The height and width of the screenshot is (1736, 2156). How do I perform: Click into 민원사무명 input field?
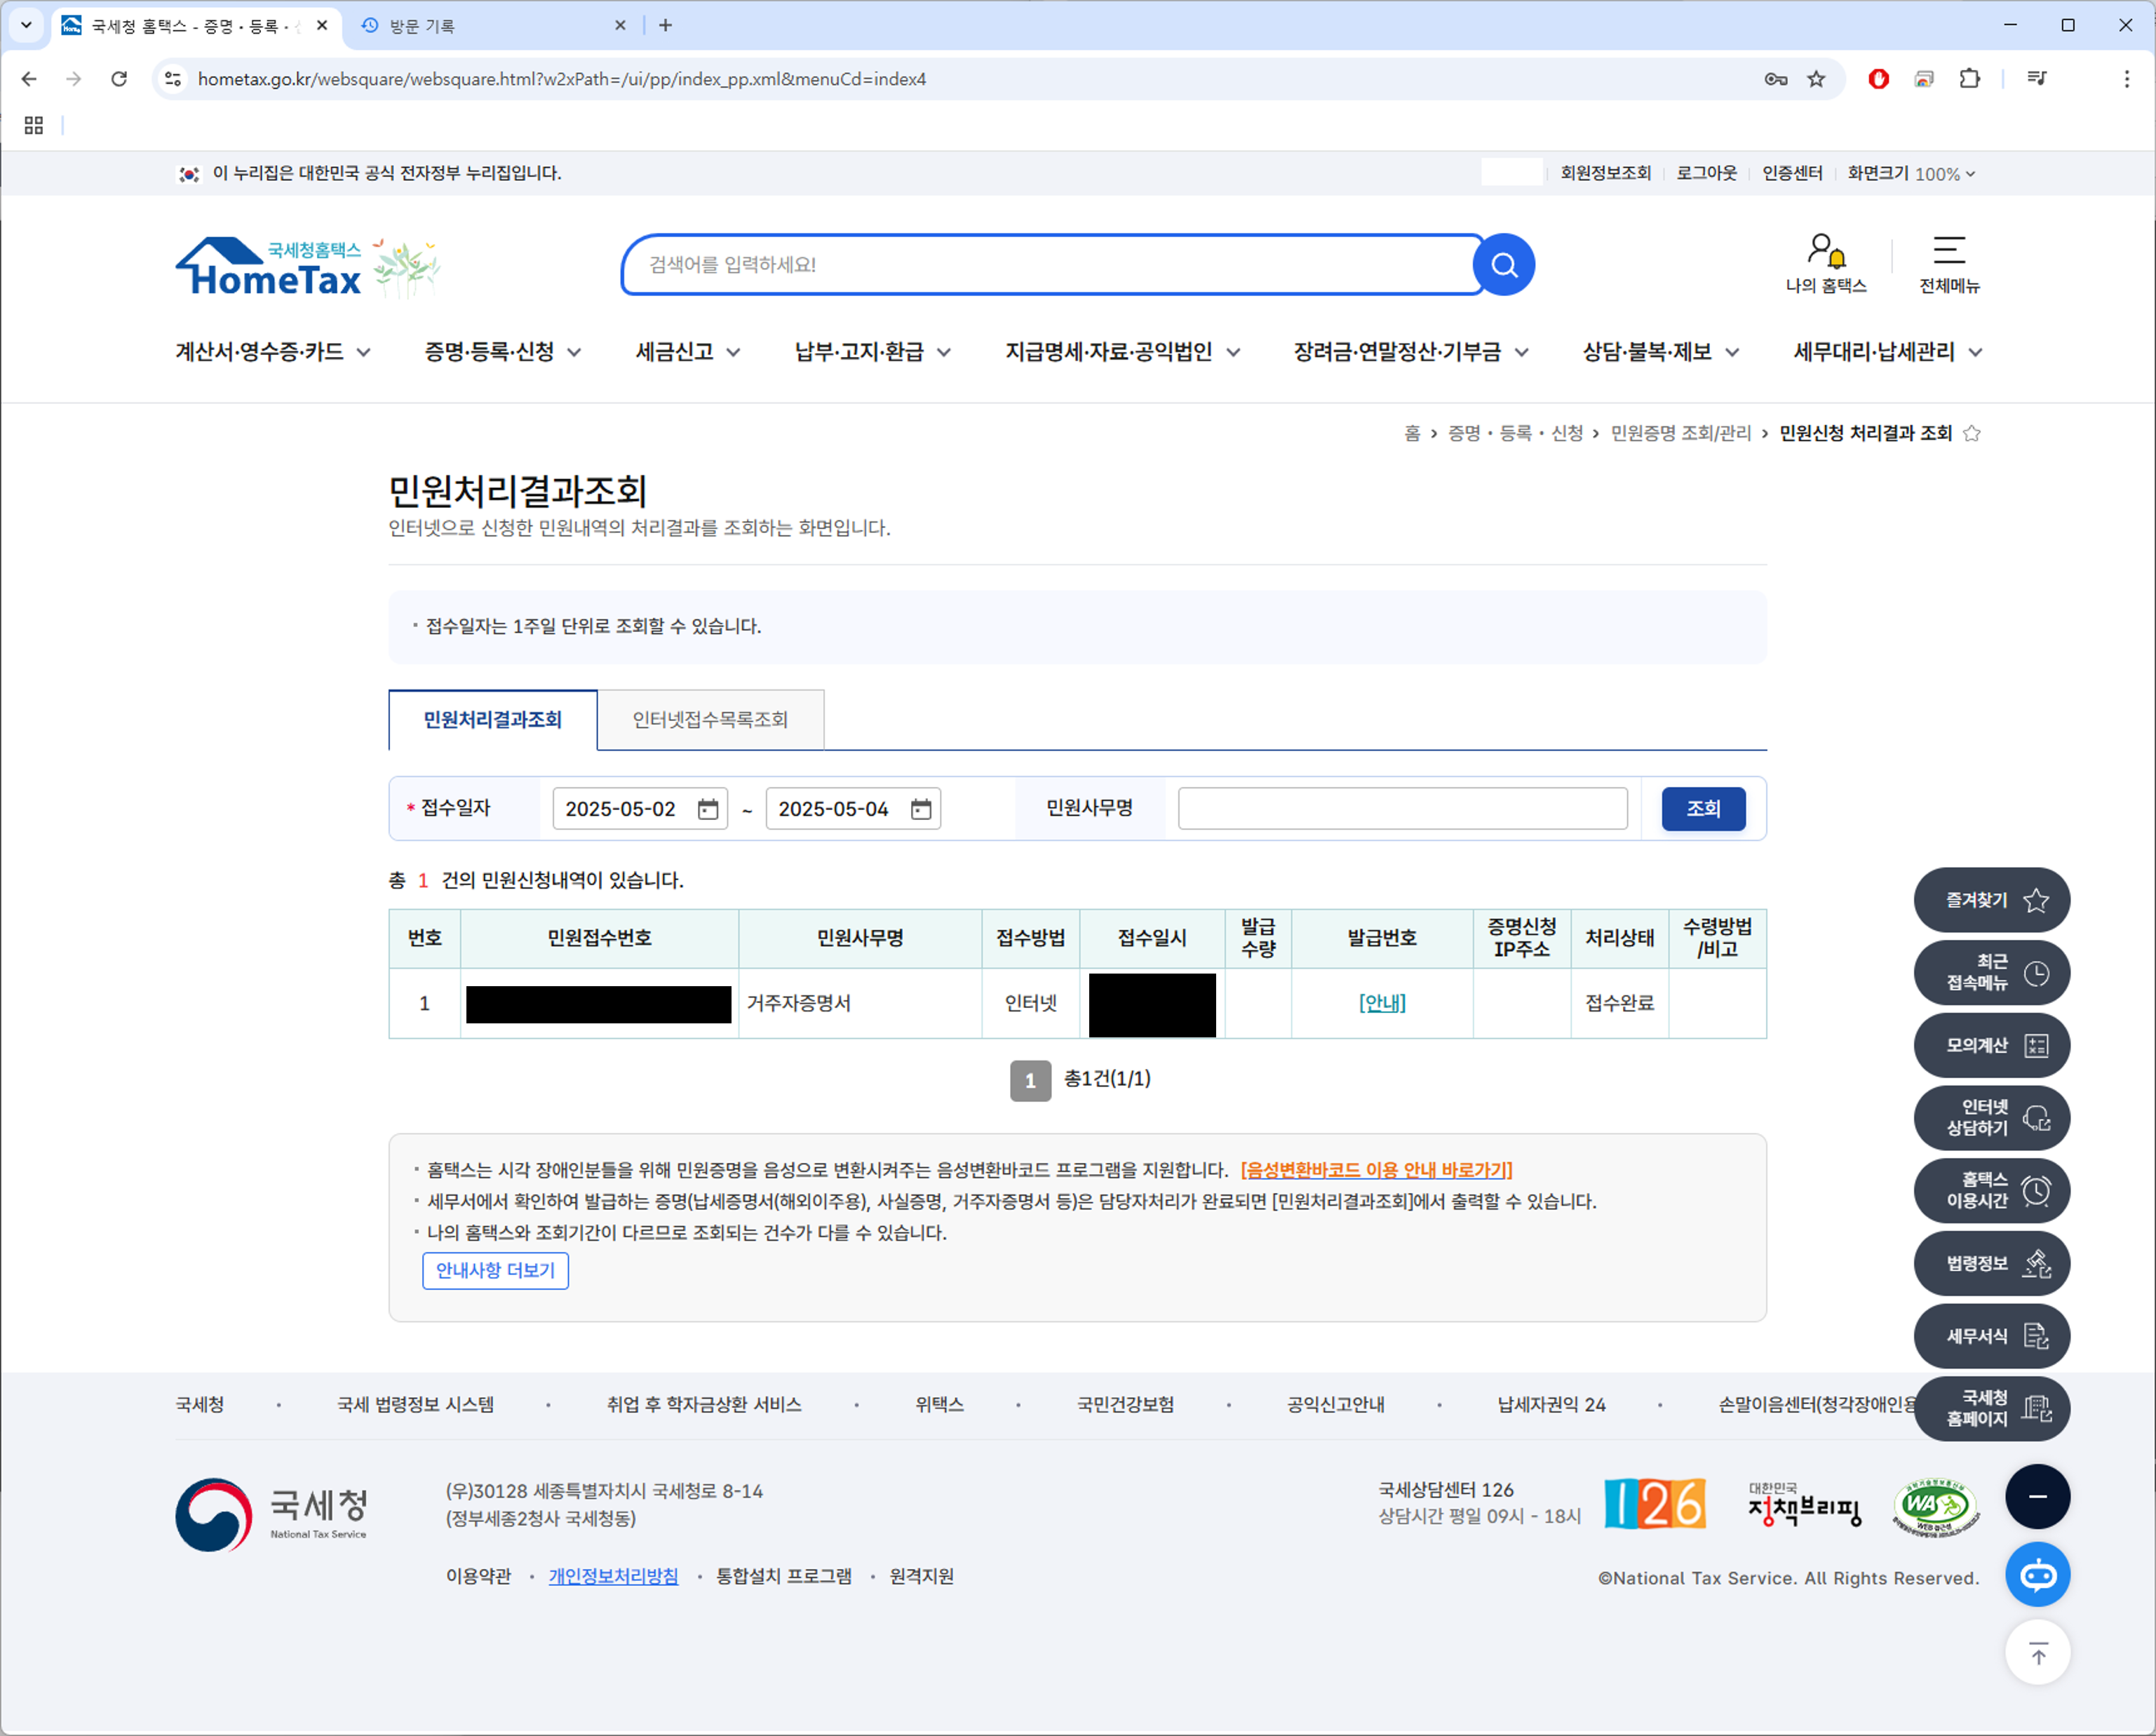(1402, 809)
